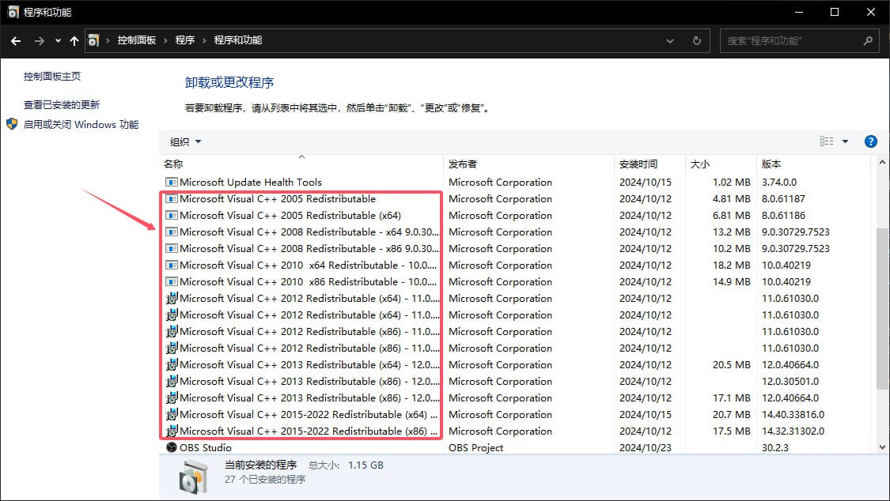Click the forward navigation arrow

40,41
